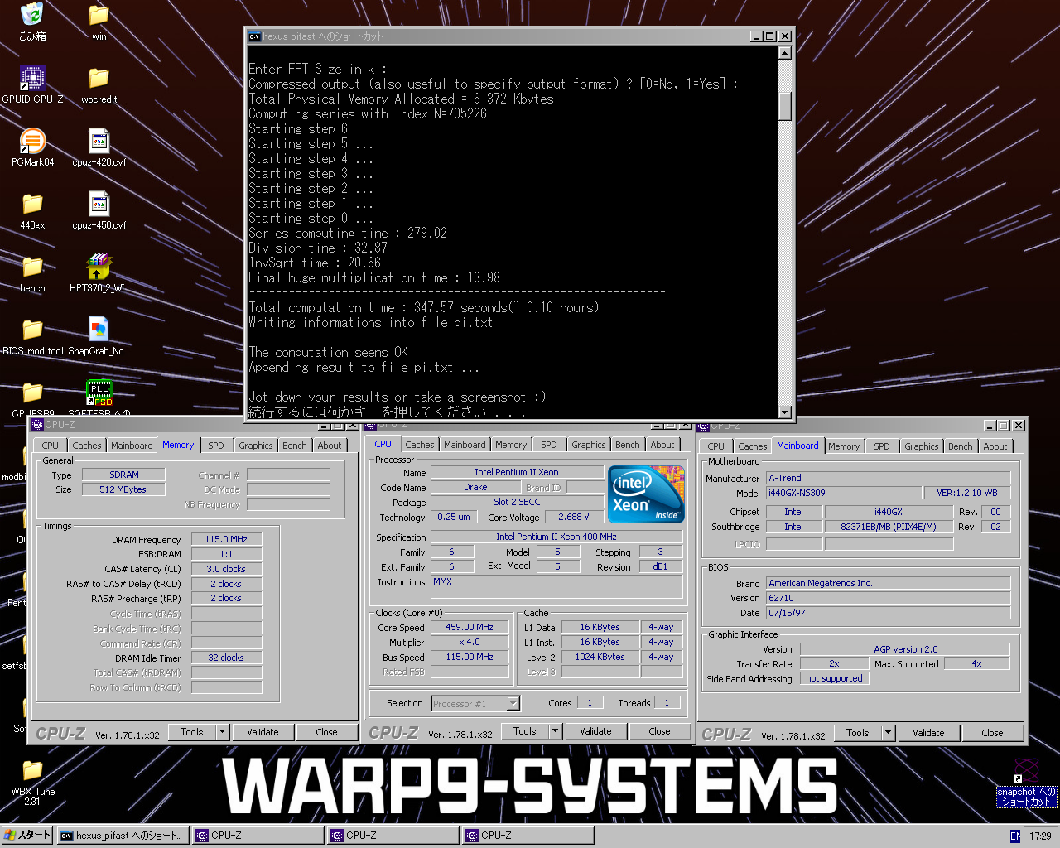Screen dimensions: 1060x848
Task: Select Mainboard tab in Memory CPU-Z window
Action: click(x=132, y=446)
